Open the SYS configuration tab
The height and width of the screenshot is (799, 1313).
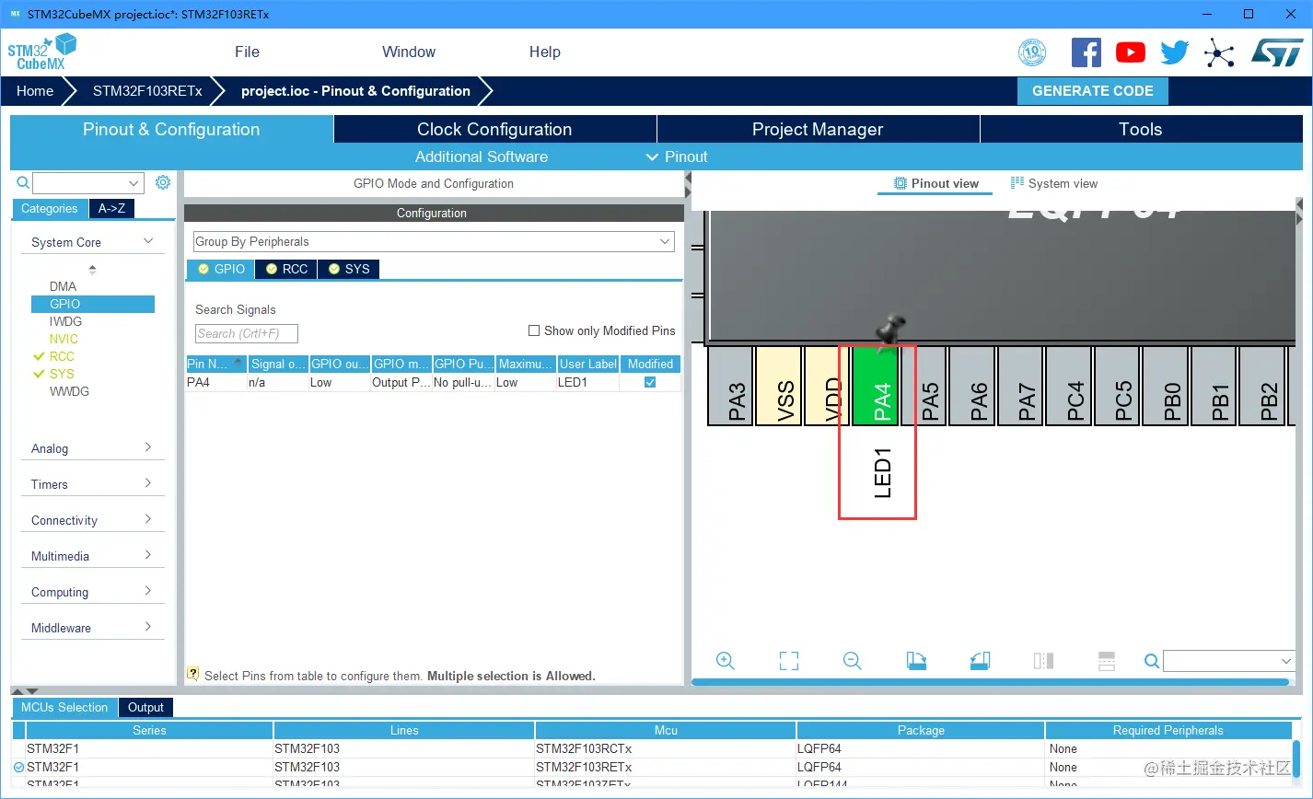pyautogui.click(x=349, y=269)
